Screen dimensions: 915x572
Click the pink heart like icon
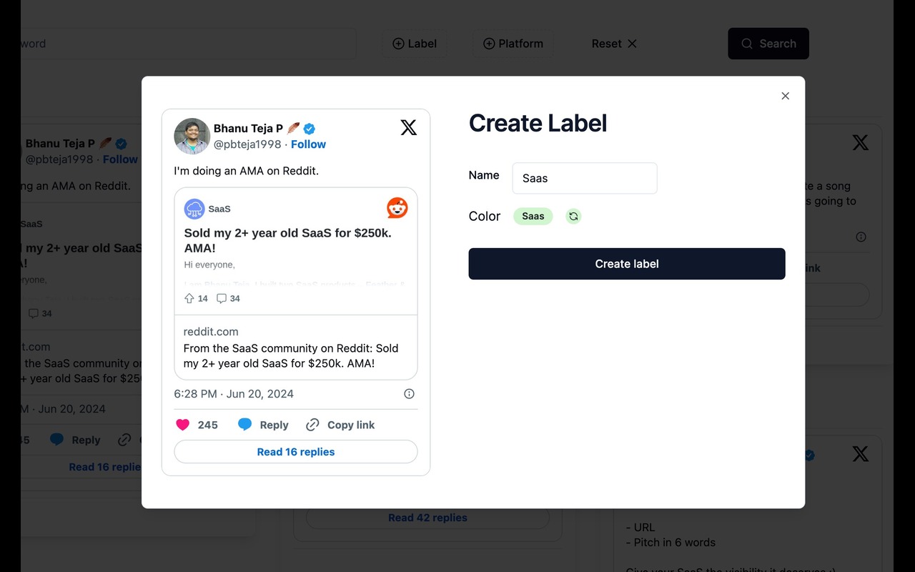click(x=183, y=425)
